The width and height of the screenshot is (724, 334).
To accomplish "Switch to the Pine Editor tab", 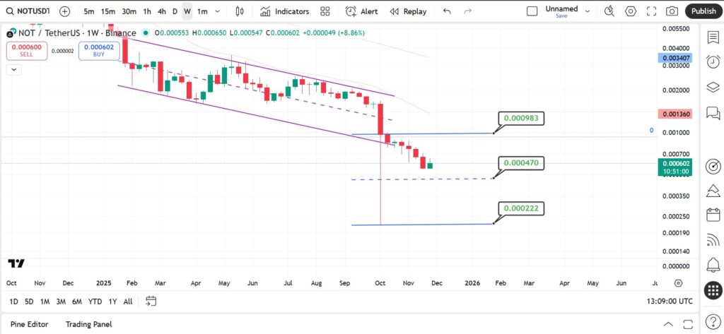I will 29,324.
